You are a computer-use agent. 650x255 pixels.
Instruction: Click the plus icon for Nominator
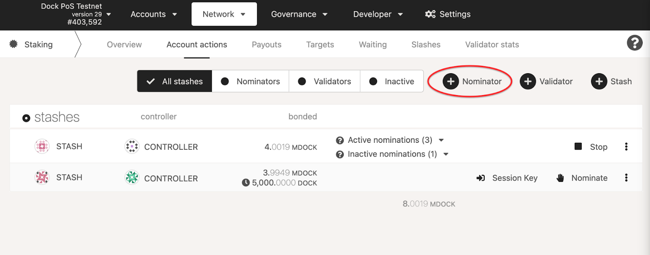click(451, 81)
